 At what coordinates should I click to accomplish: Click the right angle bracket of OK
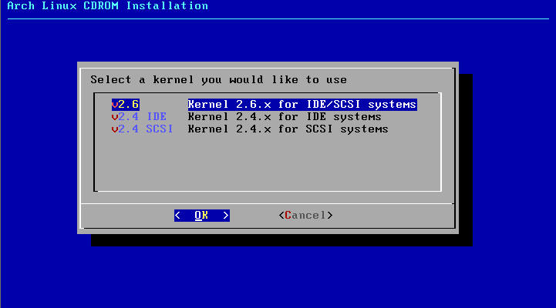tap(226, 216)
